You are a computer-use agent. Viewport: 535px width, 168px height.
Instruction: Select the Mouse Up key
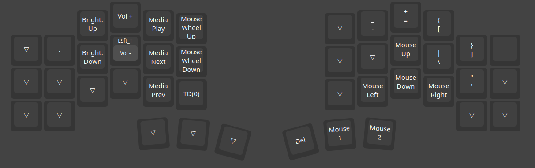(x=406, y=50)
